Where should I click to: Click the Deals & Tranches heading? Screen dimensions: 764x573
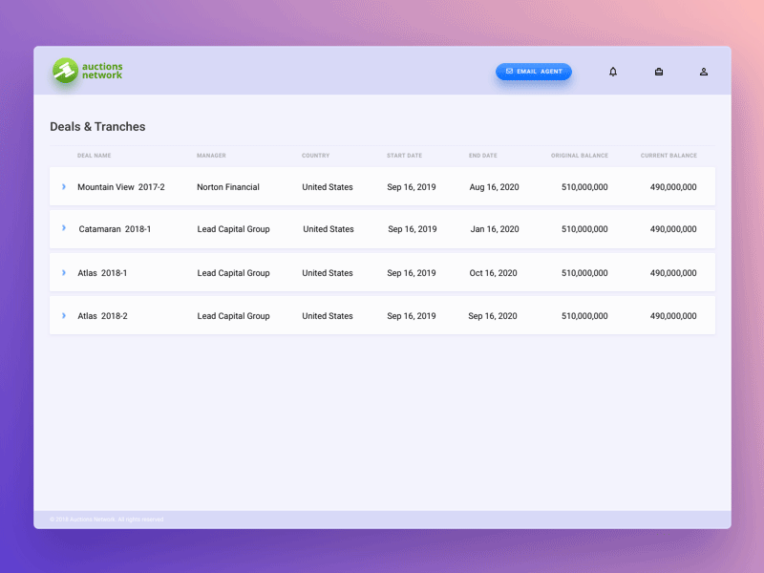(x=97, y=127)
